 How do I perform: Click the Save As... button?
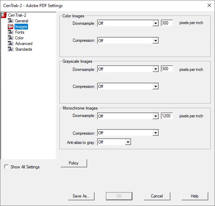click(x=81, y=196)
